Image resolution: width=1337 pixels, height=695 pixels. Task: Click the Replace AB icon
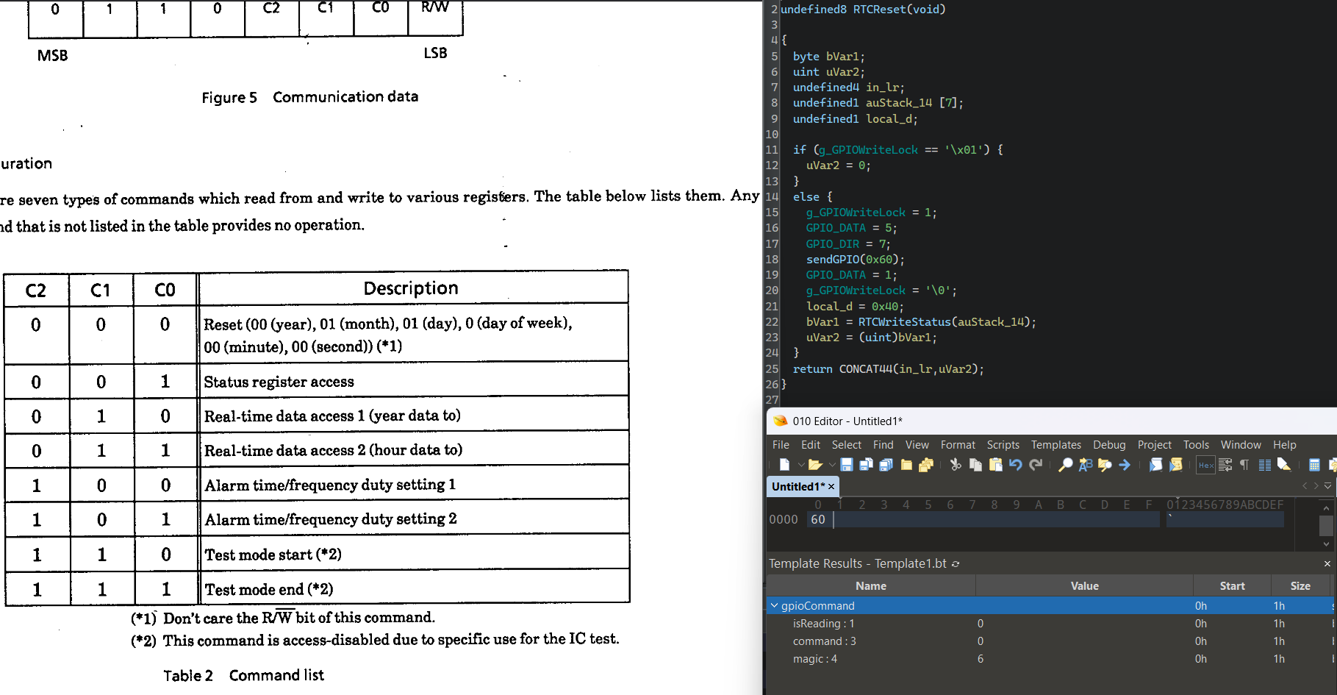click(x=1086, y=465)
